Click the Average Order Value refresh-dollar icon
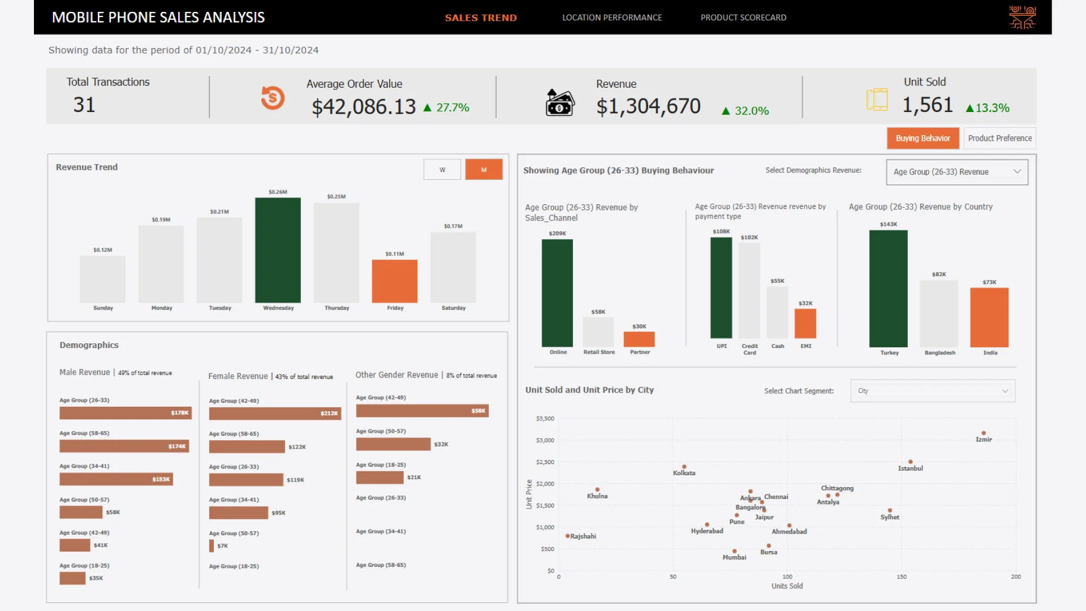Image resolution: width=1086 pixels, height=611 pixels. tap(273, 98)
